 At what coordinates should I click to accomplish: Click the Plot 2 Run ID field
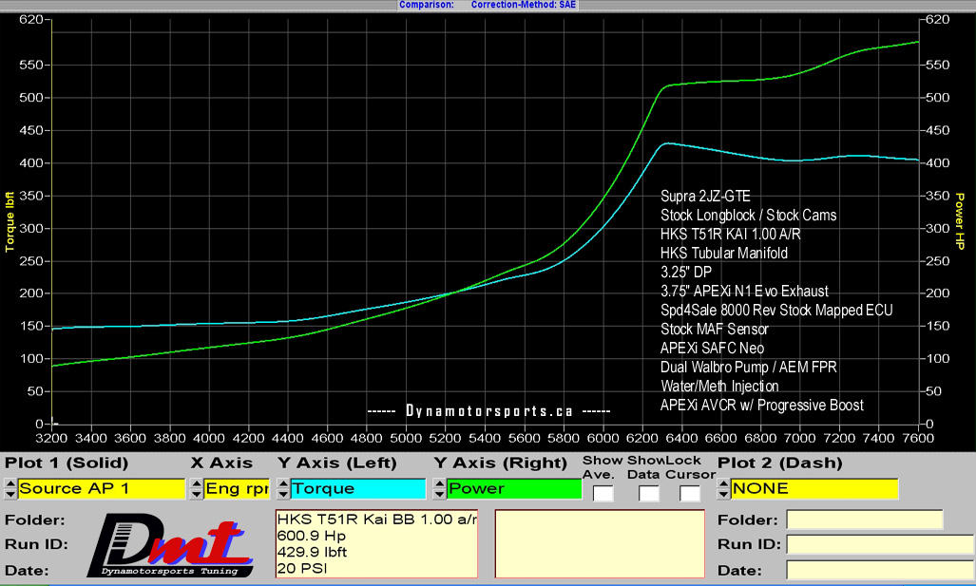tap(880, 544)
